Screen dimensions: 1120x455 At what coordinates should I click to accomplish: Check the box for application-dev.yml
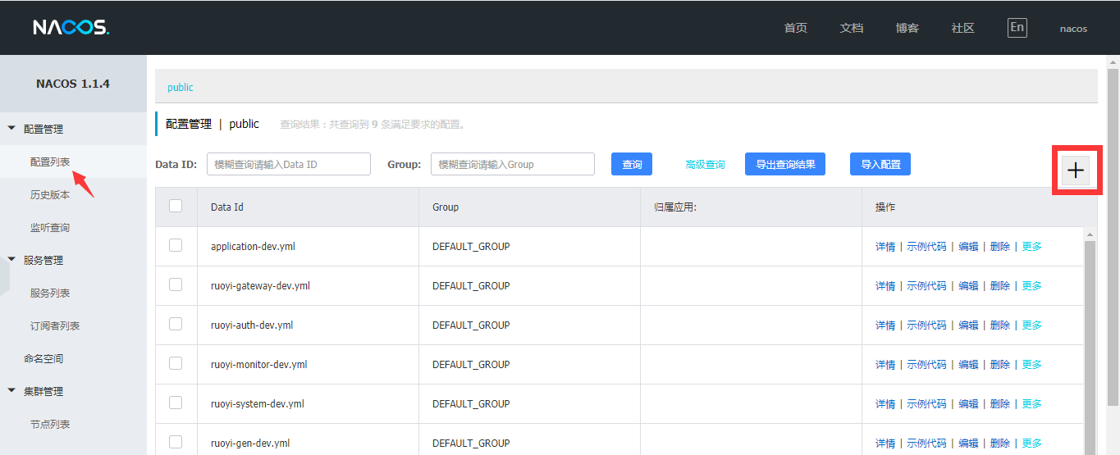[x=176, y=245]
